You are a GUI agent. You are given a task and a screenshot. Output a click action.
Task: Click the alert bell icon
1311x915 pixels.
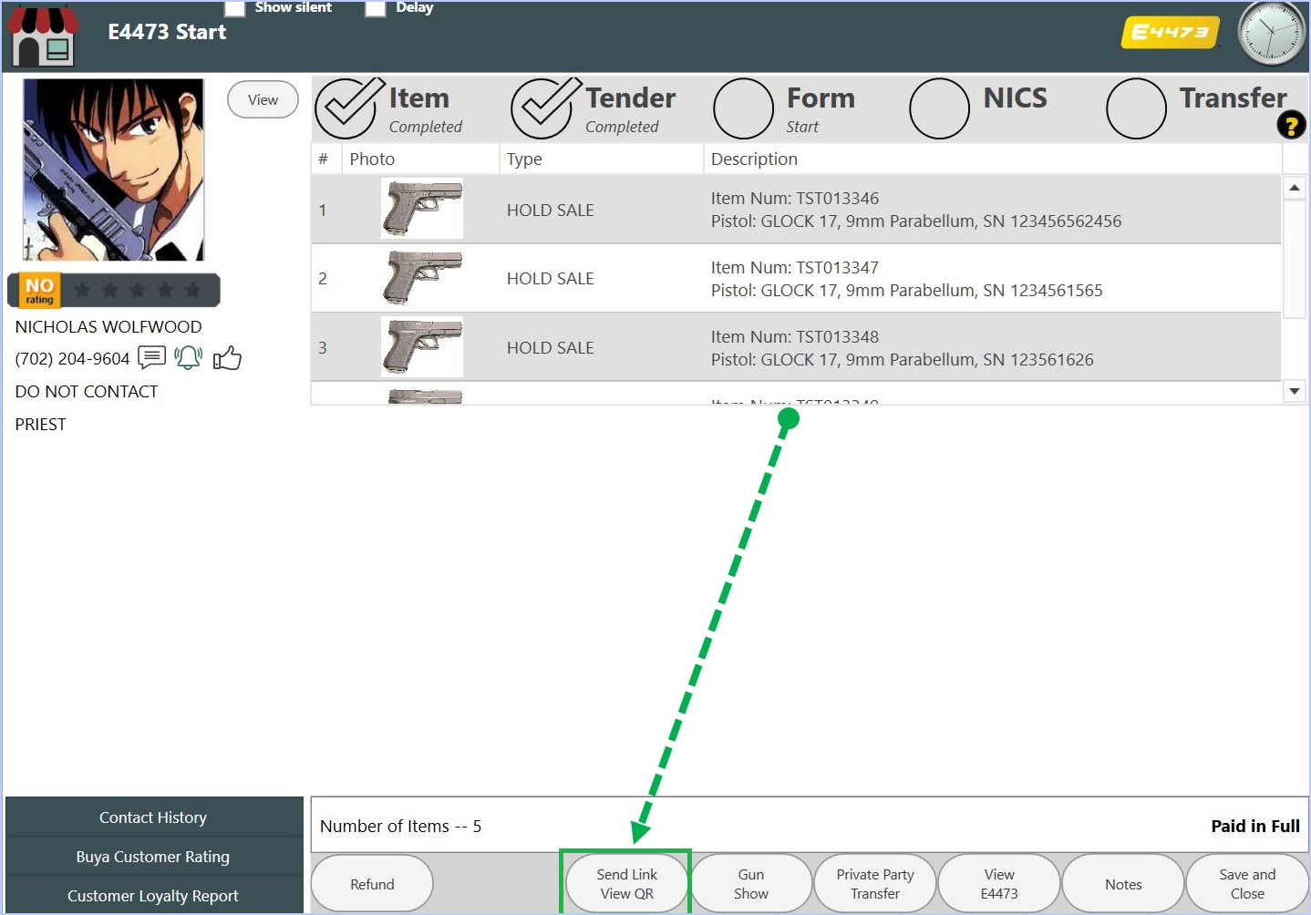click(x=188, y=357)
